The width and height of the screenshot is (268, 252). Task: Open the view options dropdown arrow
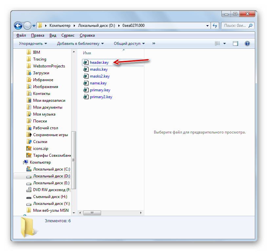click(x=225, y=44)
